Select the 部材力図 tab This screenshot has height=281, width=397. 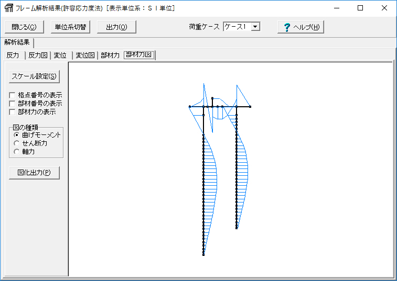pos(139,54)
